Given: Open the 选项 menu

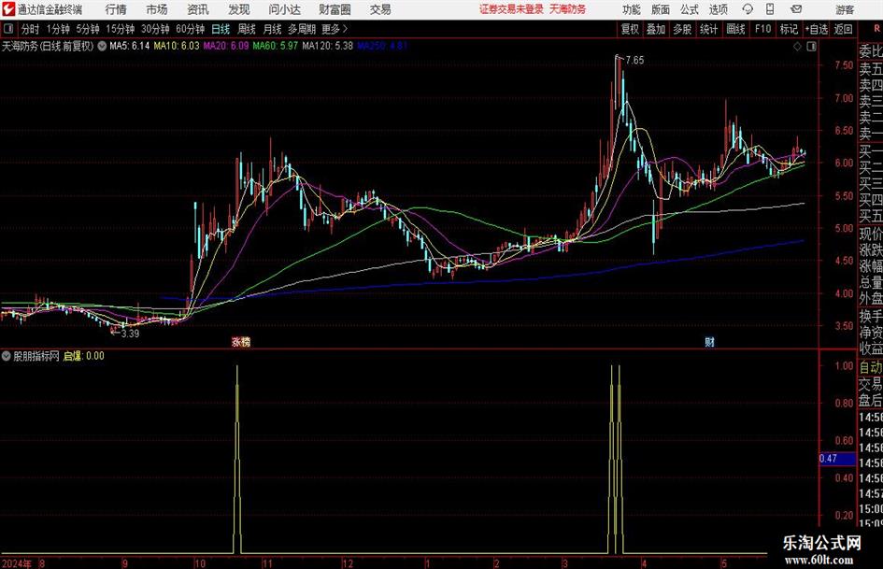Looking at the screenshot, I should click(x=718, y=9).
